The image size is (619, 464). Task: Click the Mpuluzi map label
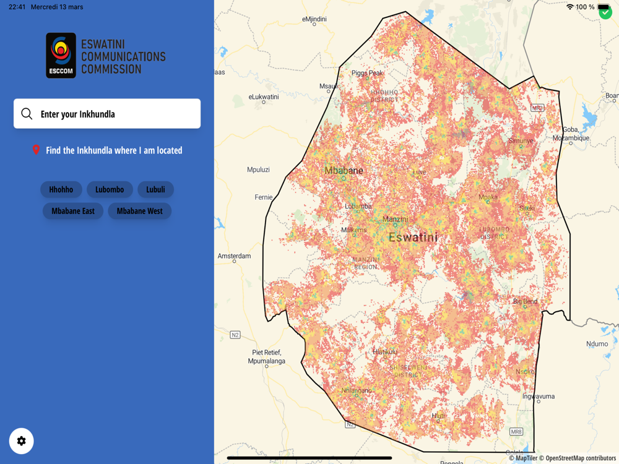click(x=258, y=170)
